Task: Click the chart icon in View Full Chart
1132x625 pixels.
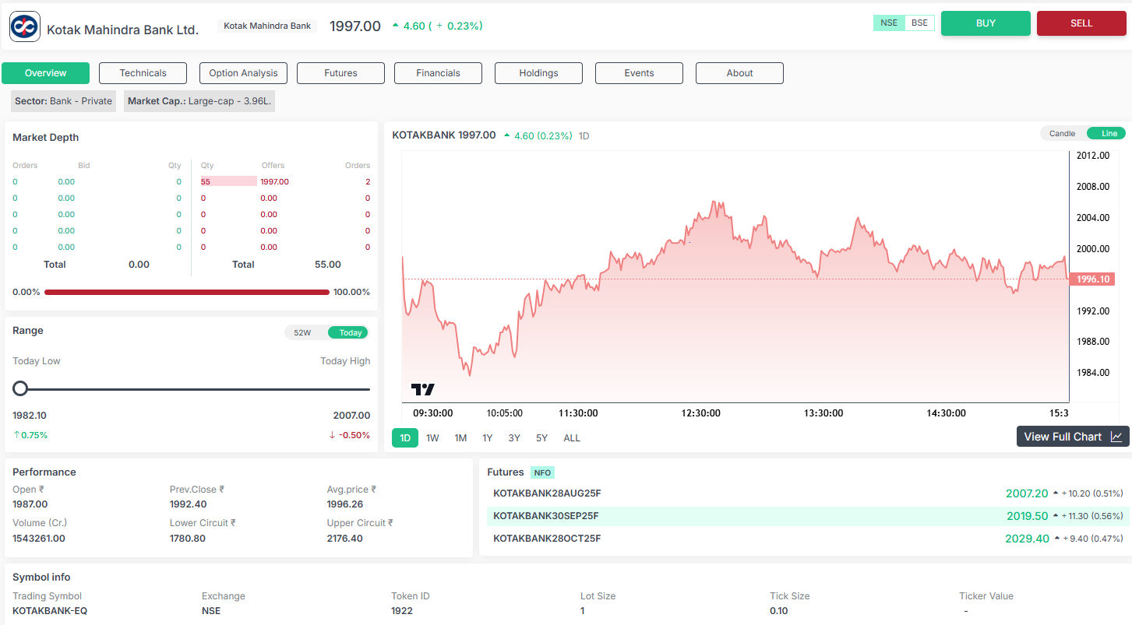Action: pos(1116,437)
